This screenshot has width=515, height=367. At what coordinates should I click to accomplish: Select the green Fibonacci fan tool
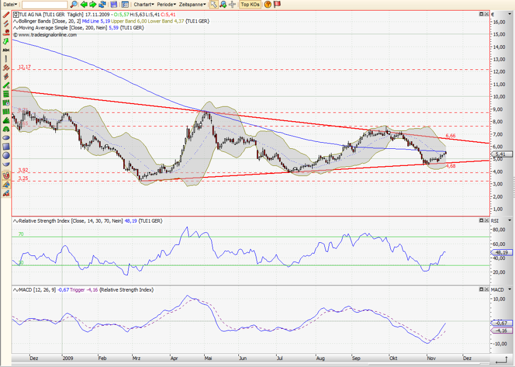(6, 121)
